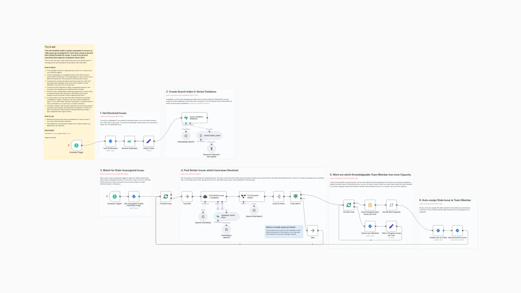Follow JIRA node link under Get Resolved Issues
Viewport: 521px width, 293px height.
pyautogui.click(x=111, y=116)
